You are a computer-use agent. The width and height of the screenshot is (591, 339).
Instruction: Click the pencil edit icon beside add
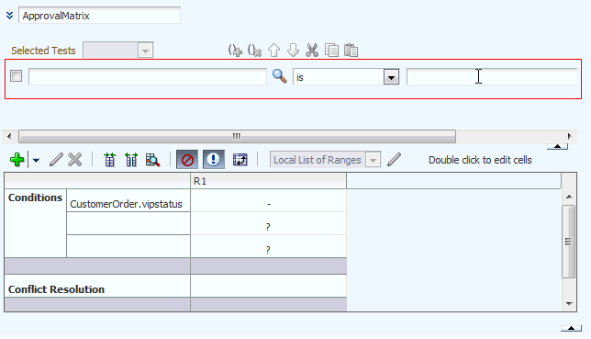56,160
